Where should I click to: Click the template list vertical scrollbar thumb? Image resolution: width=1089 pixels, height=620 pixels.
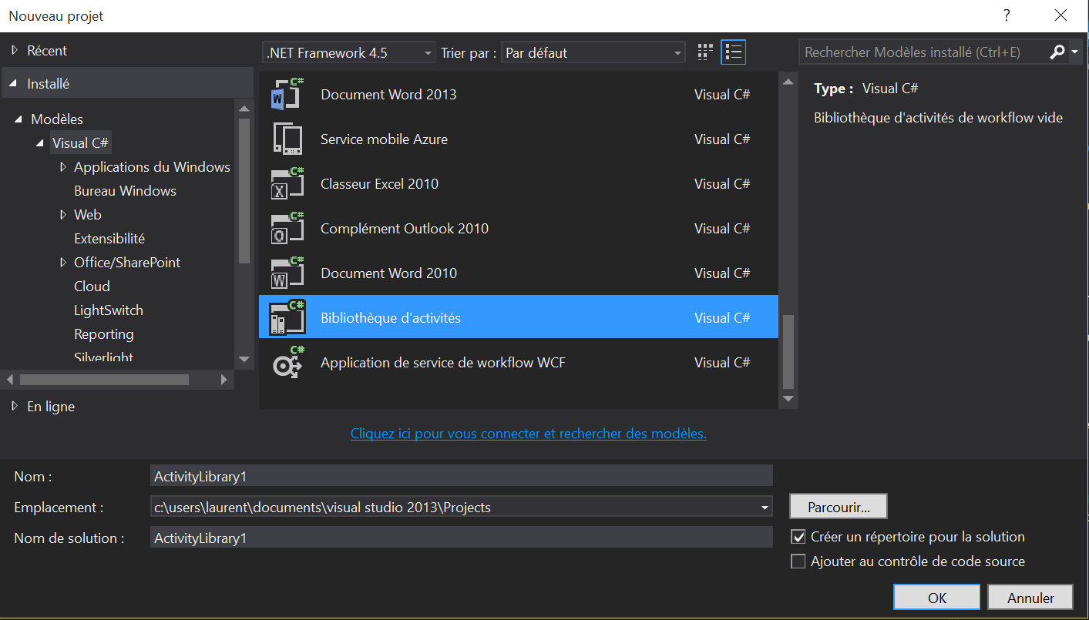(x=788, y=352)
